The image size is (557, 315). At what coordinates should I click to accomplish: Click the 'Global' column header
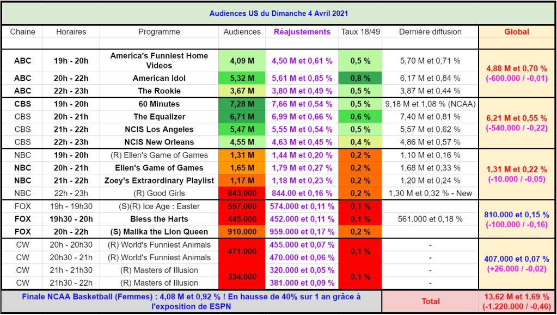(x=516, y=31)
